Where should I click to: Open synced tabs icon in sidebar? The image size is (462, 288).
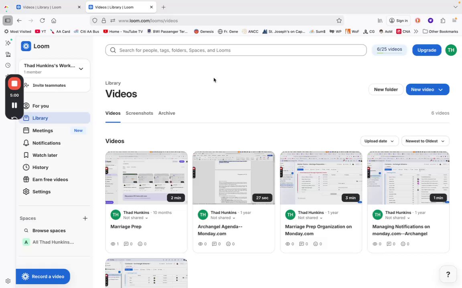8,54
